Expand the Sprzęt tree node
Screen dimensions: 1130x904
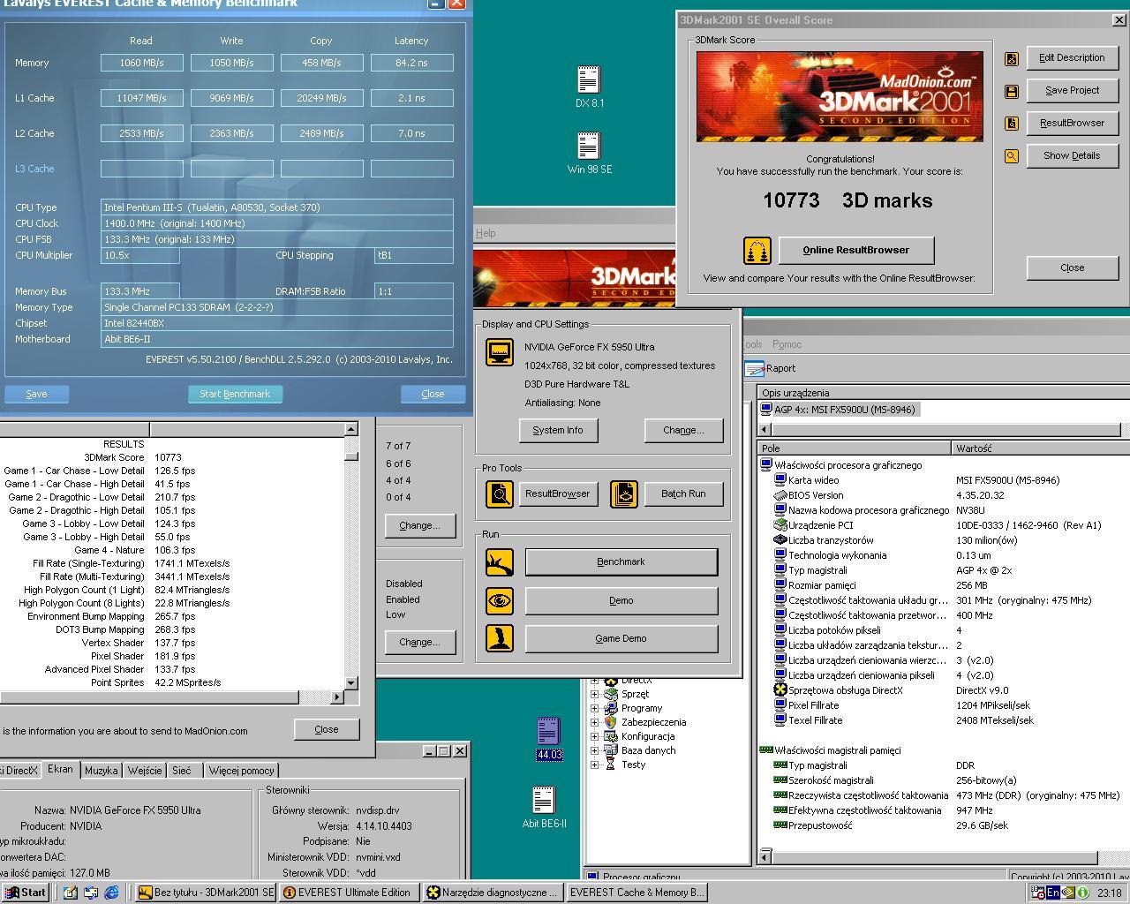tap(594, 694)
